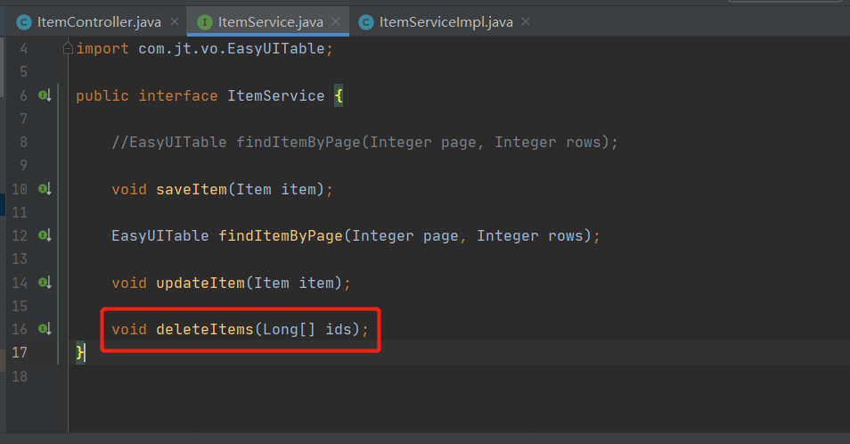Click the Long[] ids parameter
Screen dimensions: 850x444
pos(307,330)
